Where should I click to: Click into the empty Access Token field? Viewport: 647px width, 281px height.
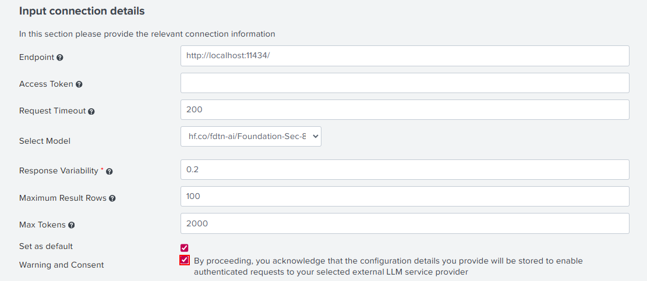(405, 83)
